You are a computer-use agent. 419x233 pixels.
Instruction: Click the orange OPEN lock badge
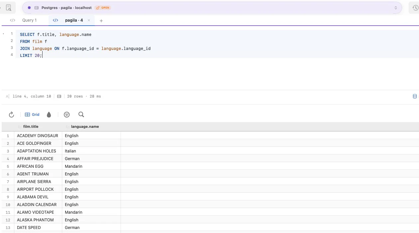coord(102,8)
